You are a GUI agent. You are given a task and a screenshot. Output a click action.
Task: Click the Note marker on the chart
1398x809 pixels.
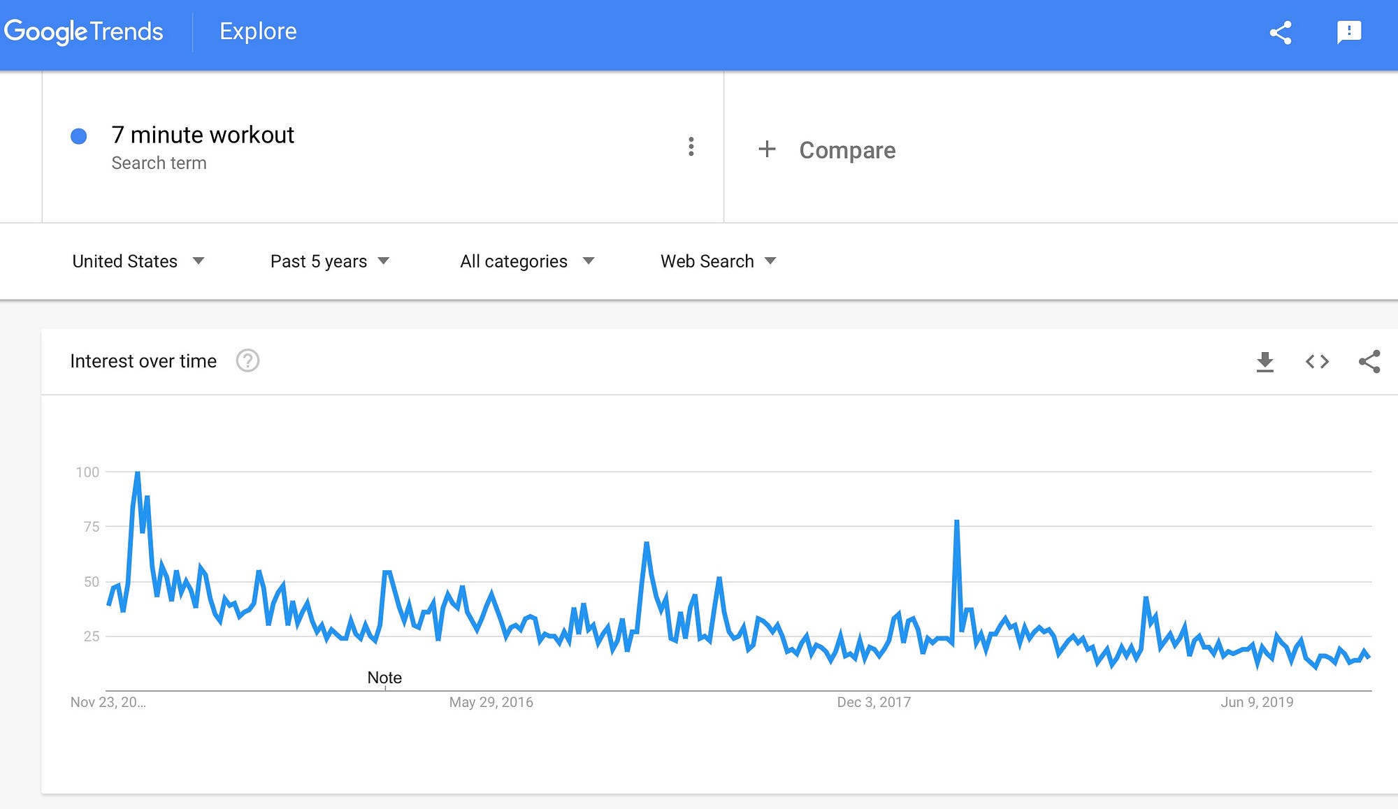coord(384,678)
